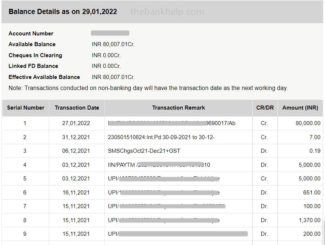Viewport: 325px width, 245px height.
Task: Select the interest paid remark in row 2
Action: [161, 137]
